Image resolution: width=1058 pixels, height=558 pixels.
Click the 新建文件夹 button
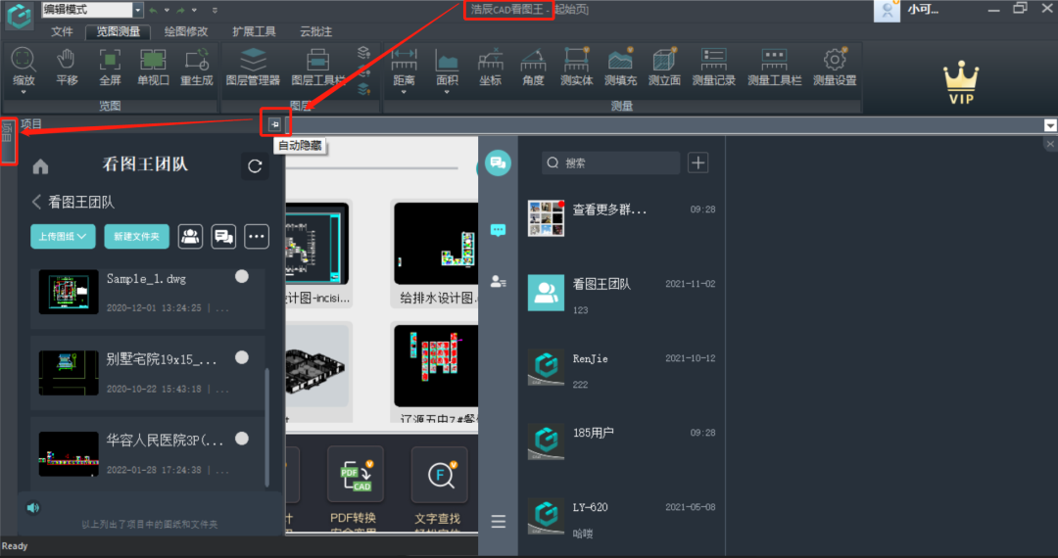(x=136, y=237)
